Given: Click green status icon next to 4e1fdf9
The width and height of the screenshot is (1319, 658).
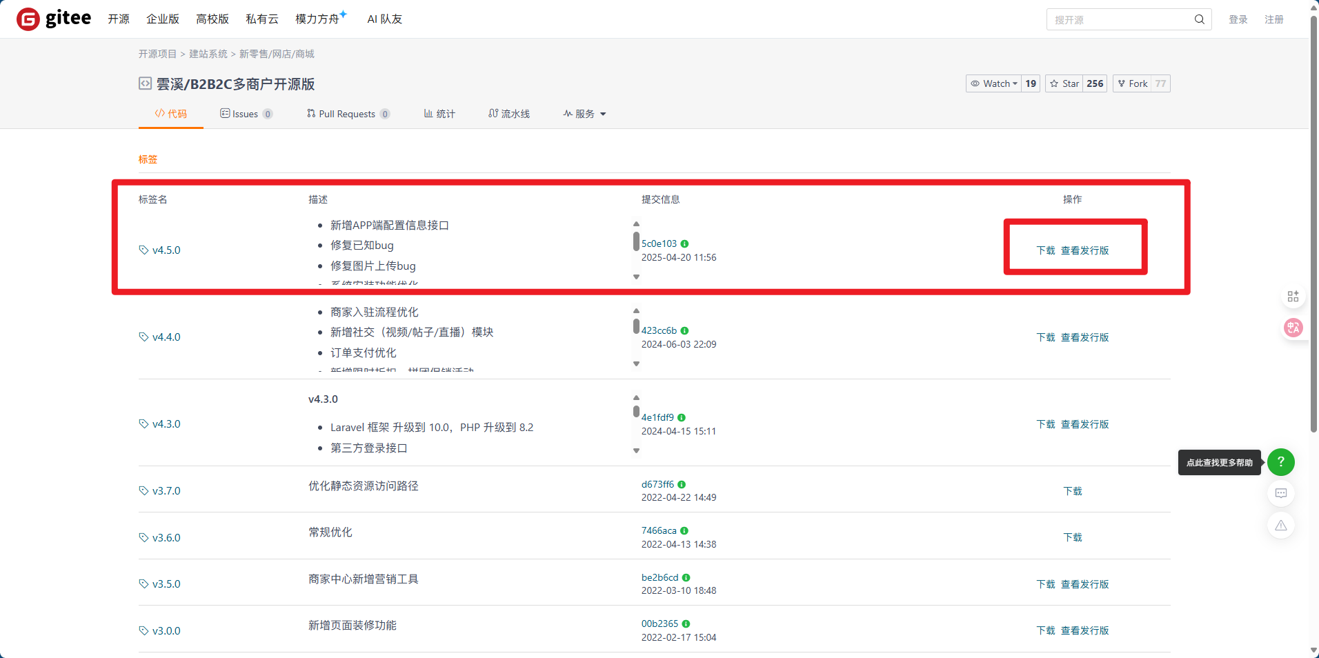Looking at the screenshot, I should [682, 417].
